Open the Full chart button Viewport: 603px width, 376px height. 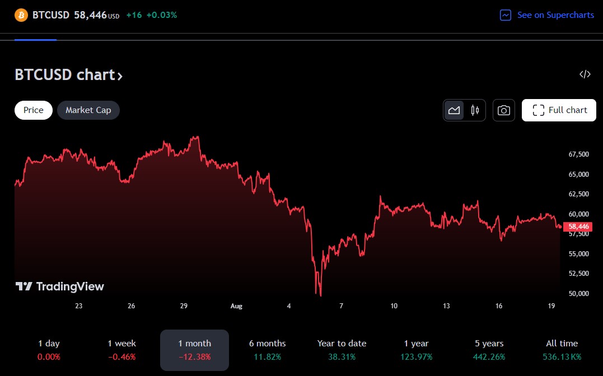559,110
